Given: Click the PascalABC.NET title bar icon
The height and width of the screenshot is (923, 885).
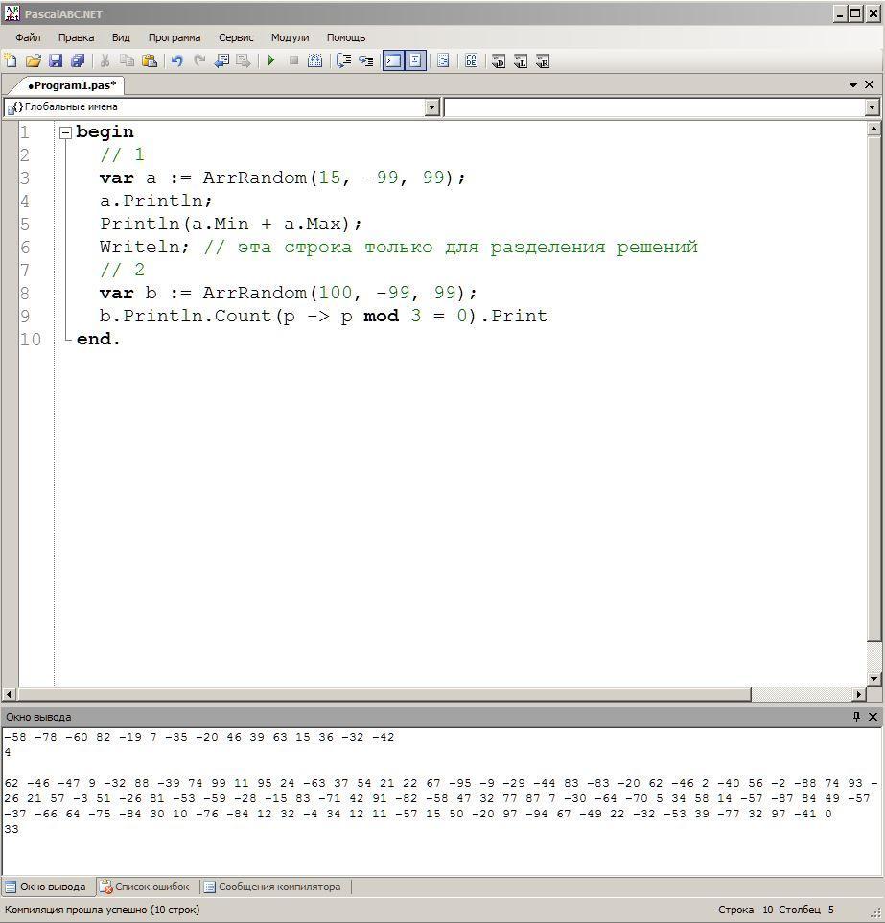Looking at the screenshot, I should coord(12,12).
